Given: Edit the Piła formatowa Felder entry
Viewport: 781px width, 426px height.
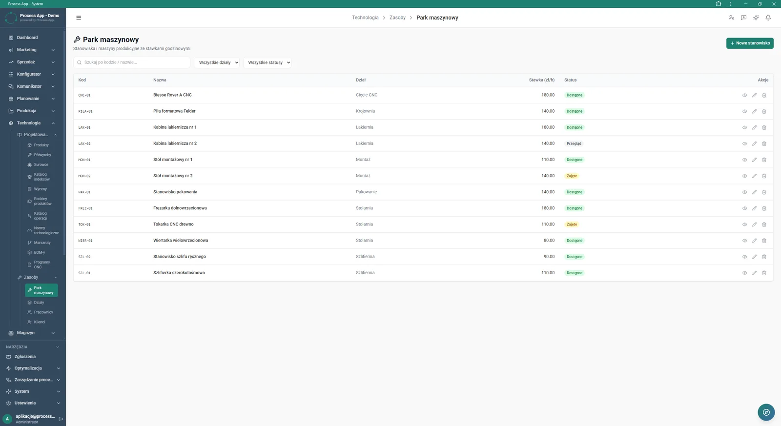Looking at the screenshot, I should 754,111.
